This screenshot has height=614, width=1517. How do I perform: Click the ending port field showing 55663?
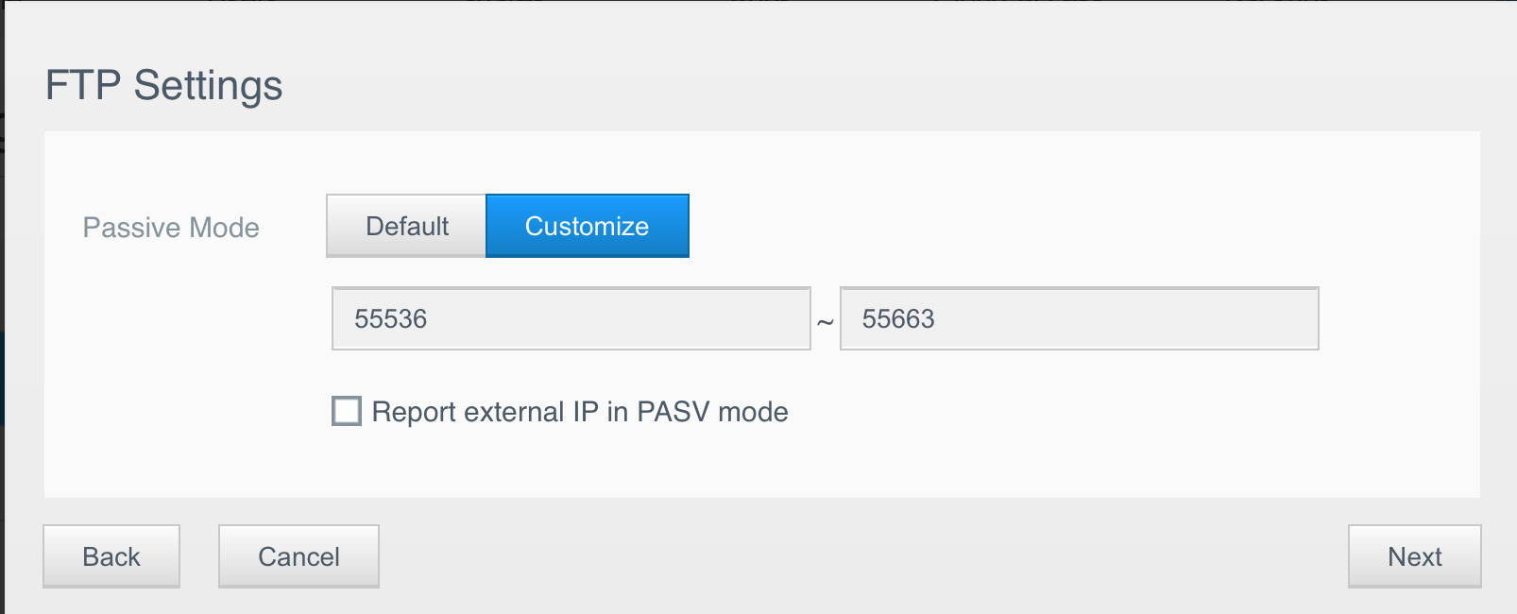[1079, 318]
